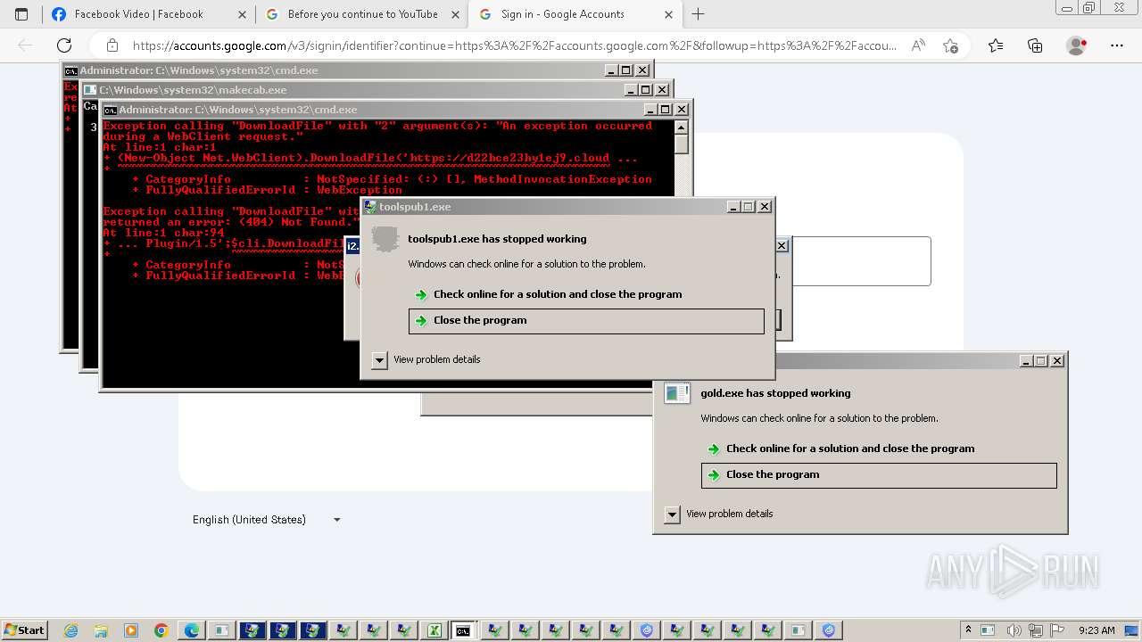Switch to the cmd.exe taskbar item
The width and height of the screenshot is (1142, 642).
point(464,630)
